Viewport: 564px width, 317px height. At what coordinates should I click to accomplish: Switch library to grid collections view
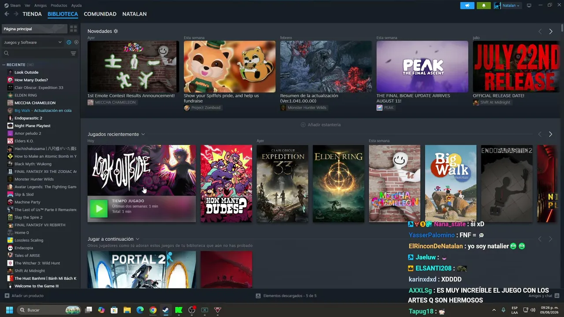74,29
